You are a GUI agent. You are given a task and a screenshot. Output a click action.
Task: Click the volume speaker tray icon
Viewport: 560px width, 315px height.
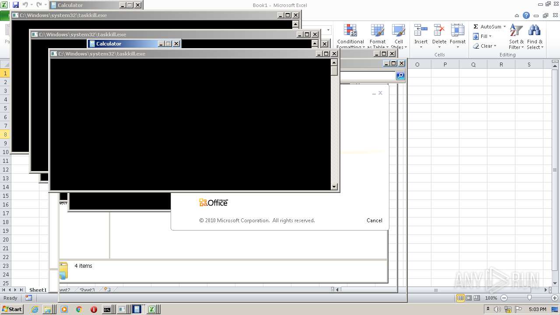[x=497, y=309]
